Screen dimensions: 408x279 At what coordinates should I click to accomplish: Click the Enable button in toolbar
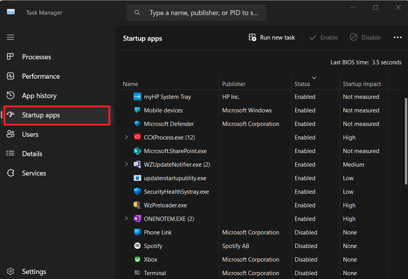[324, 38]
